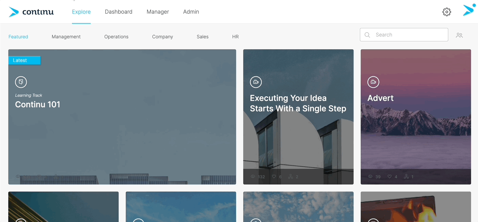Click the video icon on Executing Your Idea

pyautogui.click(x=256, y=82)
